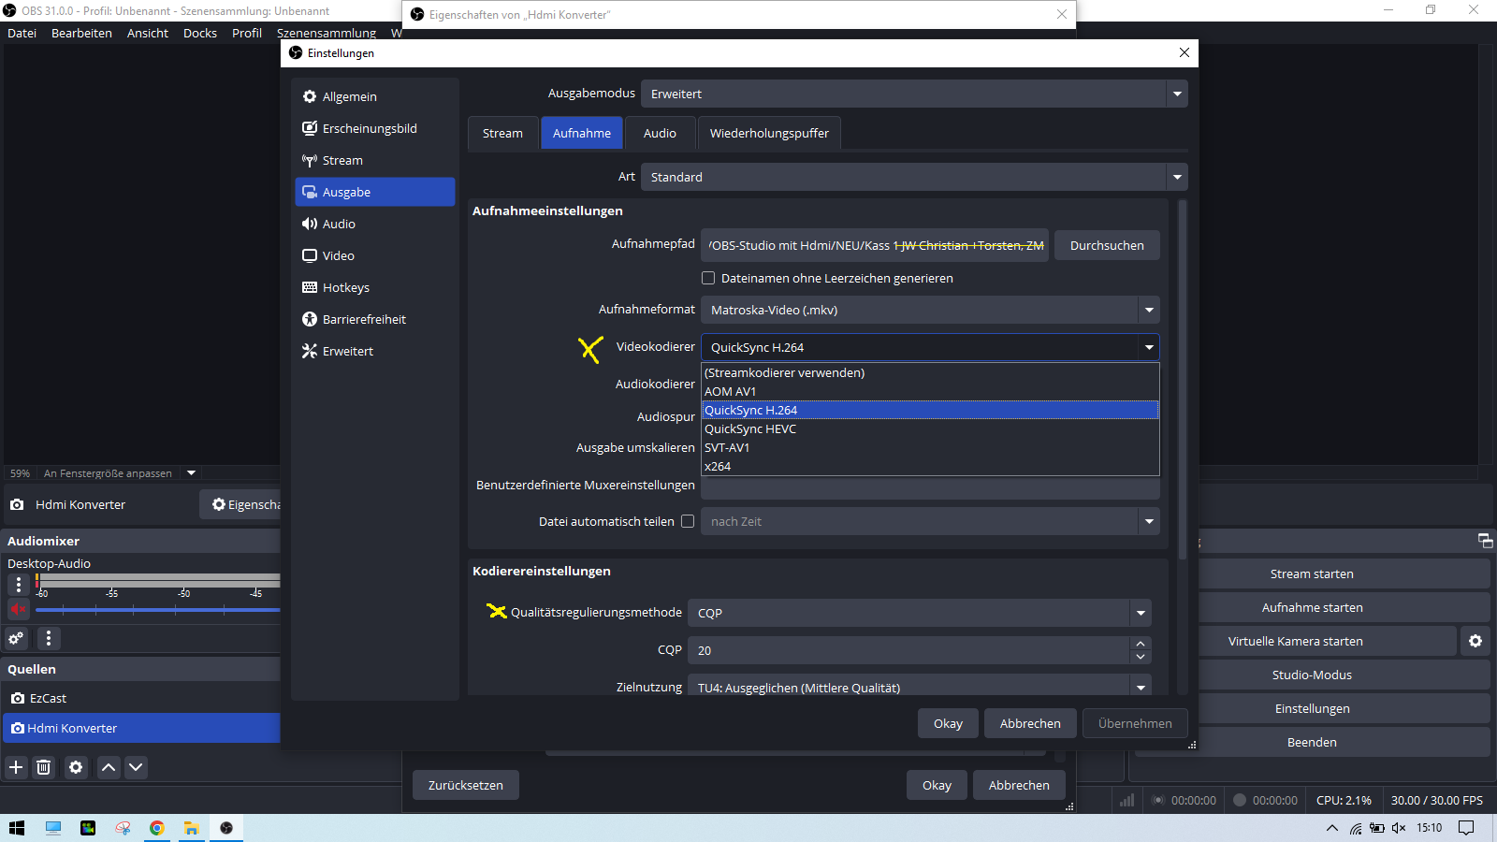Open source properties gear in Quellen toolbar

76,767
